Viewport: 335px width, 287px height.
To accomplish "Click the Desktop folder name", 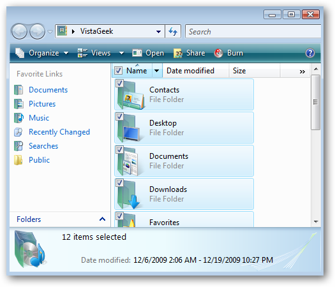I will pos(163,123).
